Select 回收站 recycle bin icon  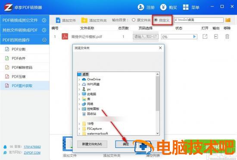84,114
